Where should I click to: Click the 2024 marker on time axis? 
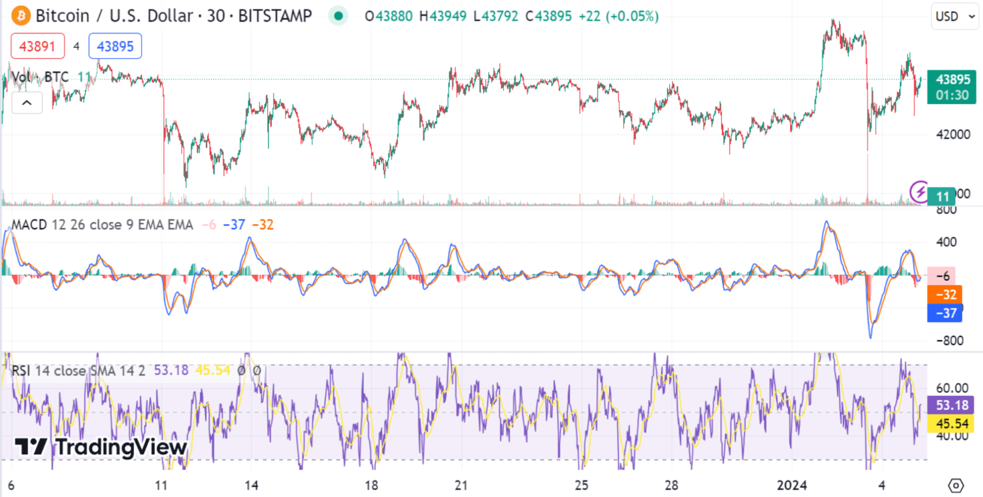(792, 485)
